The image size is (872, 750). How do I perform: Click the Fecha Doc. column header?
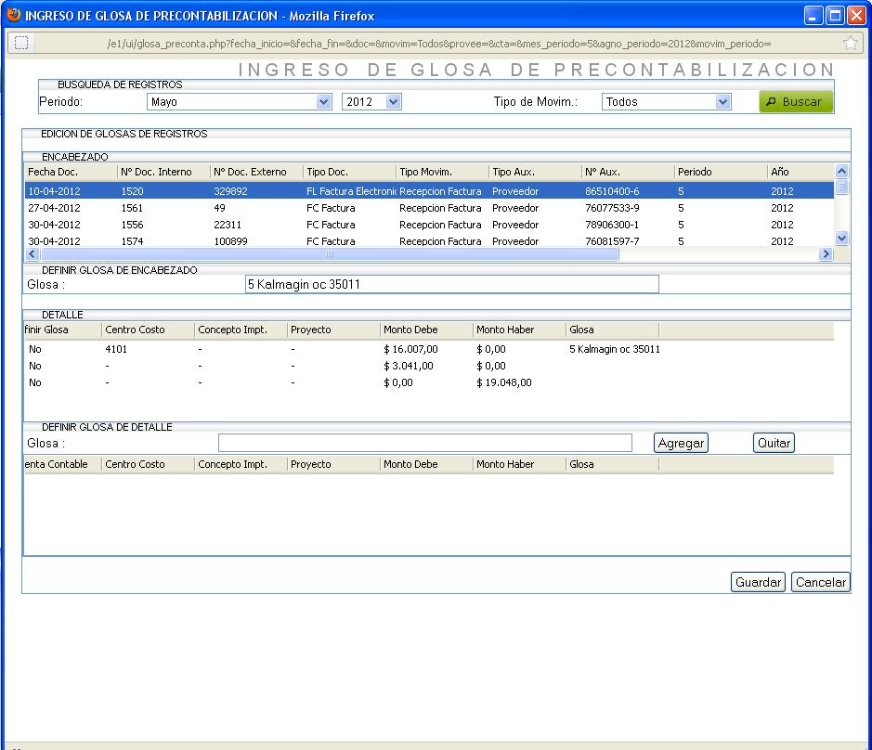point(71,172)
